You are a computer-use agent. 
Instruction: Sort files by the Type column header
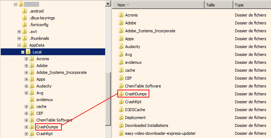(252, 5)
